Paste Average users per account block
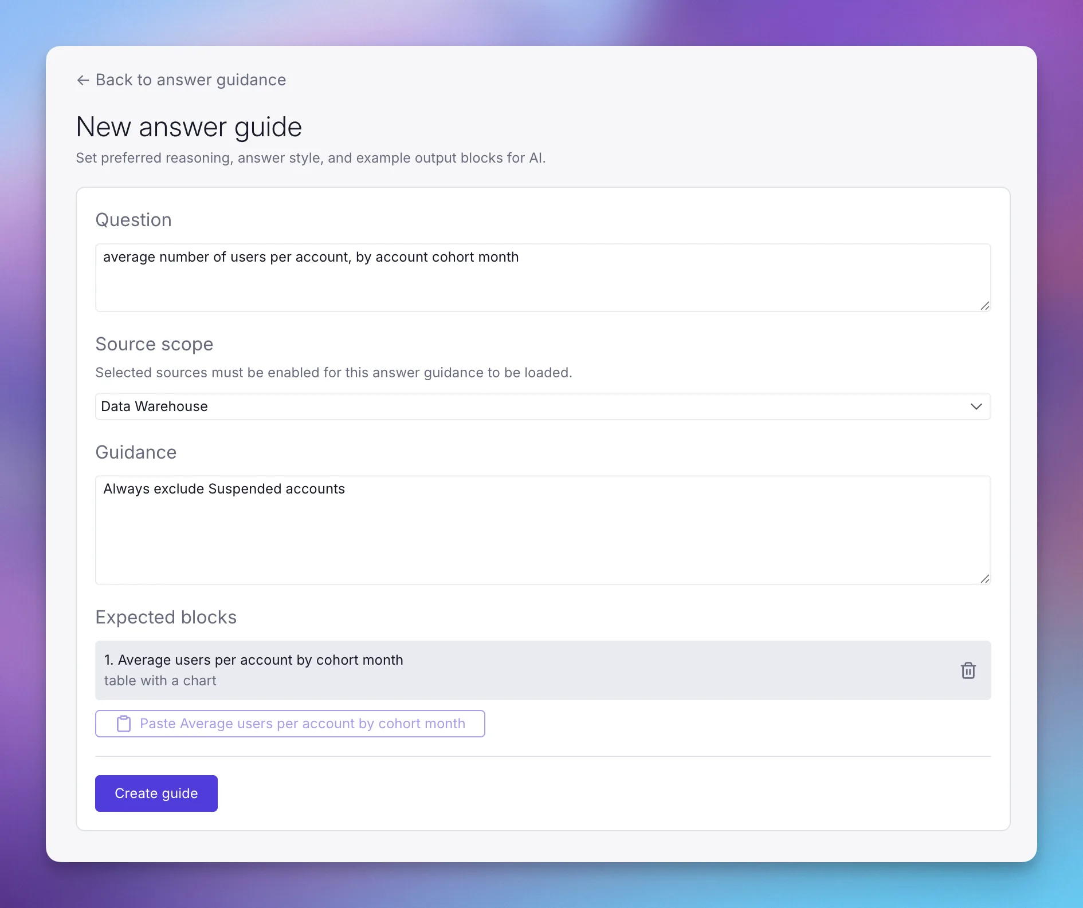 [290, 724]
